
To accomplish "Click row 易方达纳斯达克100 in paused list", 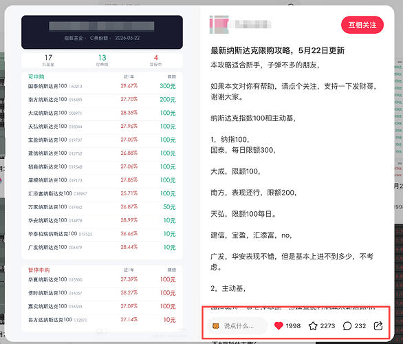I will click(102, 319).
